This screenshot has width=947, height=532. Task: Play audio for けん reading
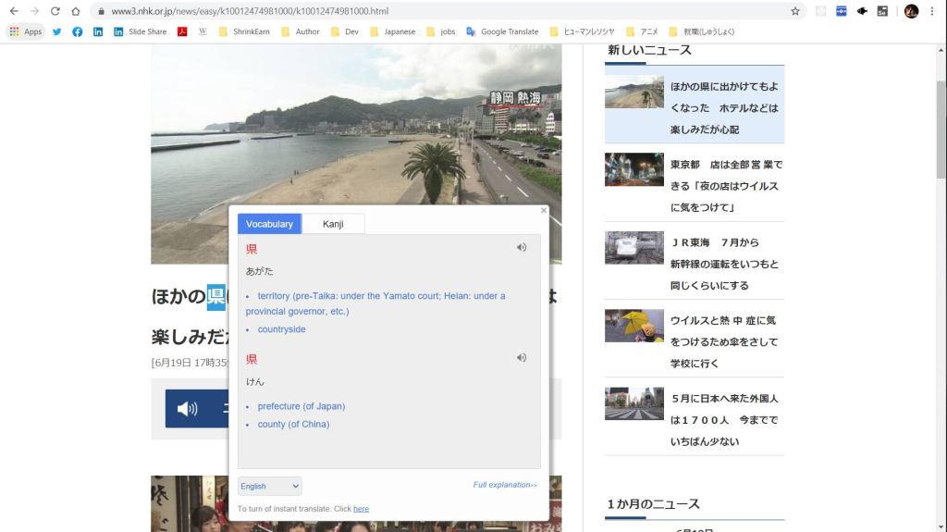(522, 358)
